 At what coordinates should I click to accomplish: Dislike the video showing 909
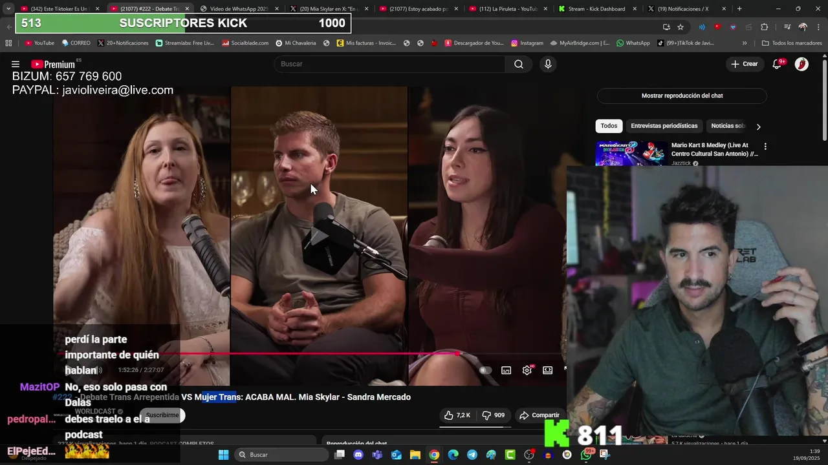coord(493,415)
